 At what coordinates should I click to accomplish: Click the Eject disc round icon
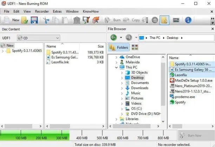[155, 20]
